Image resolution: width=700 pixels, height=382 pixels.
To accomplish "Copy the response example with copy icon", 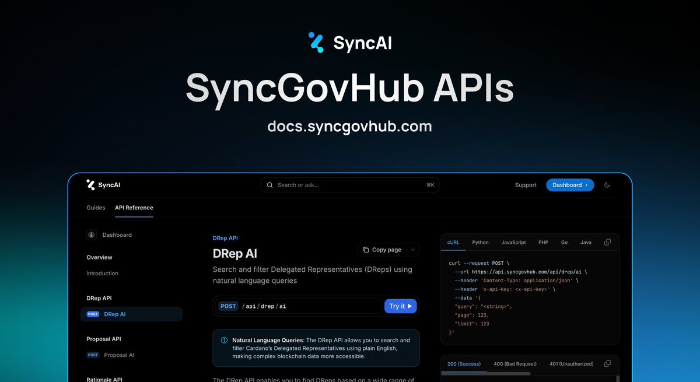I will coord(607,363).
